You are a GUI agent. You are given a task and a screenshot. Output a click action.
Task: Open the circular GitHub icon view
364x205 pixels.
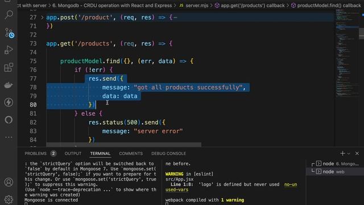pyautogui.click(x=9, y=120)
